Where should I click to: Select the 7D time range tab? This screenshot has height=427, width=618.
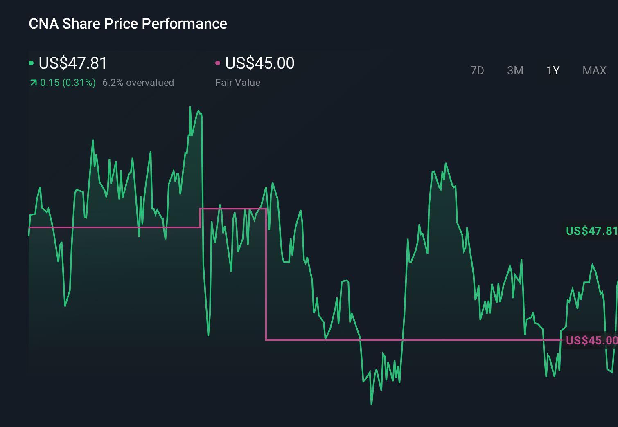(x=477, y=70)
